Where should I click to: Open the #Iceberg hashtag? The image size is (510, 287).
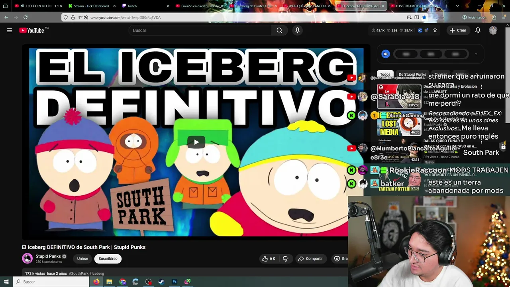click(97, 273)
